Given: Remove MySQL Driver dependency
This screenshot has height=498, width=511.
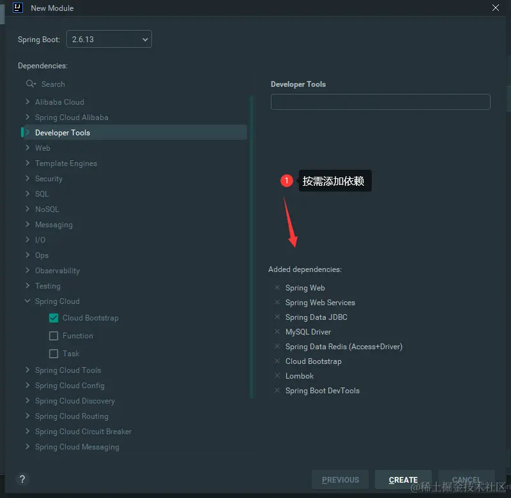Looking at the screenshot, I should tap(277, 331).
